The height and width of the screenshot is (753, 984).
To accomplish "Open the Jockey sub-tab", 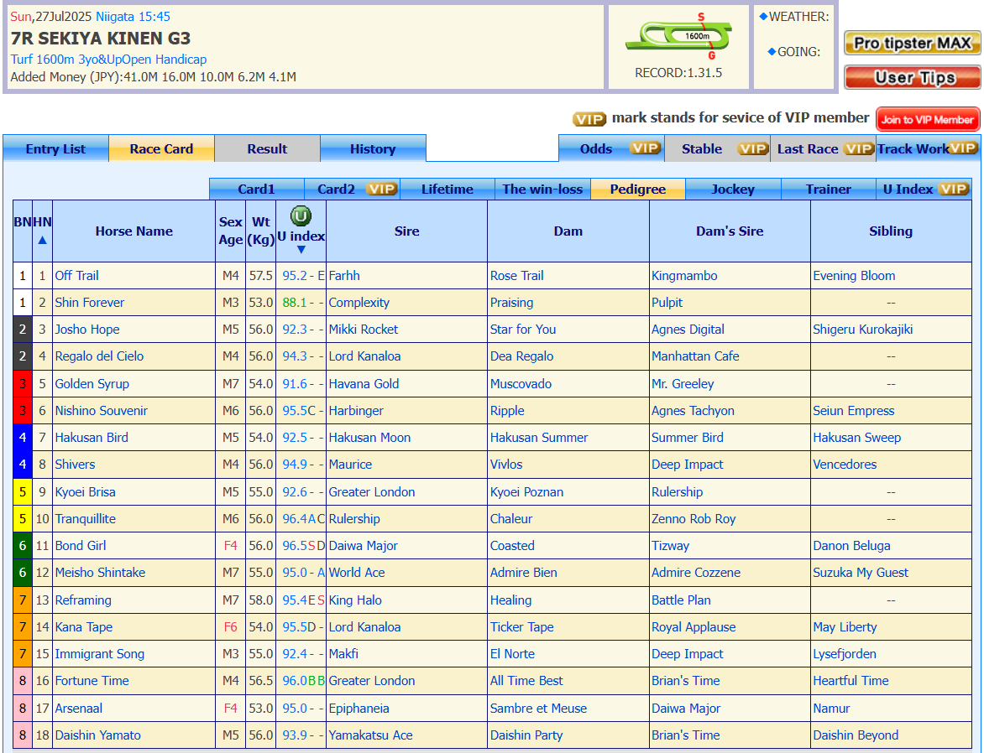I will tap(733, 189).
